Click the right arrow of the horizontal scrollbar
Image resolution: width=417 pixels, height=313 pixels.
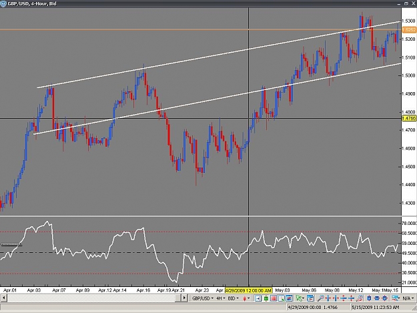point(184,298)
